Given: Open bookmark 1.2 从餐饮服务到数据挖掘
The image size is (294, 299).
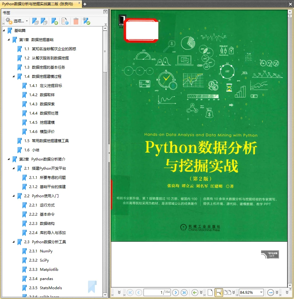Looking at the screenshot, I should pyautogui.click(x=46, y=58).
